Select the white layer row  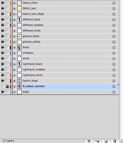click(x=66, y=59)
